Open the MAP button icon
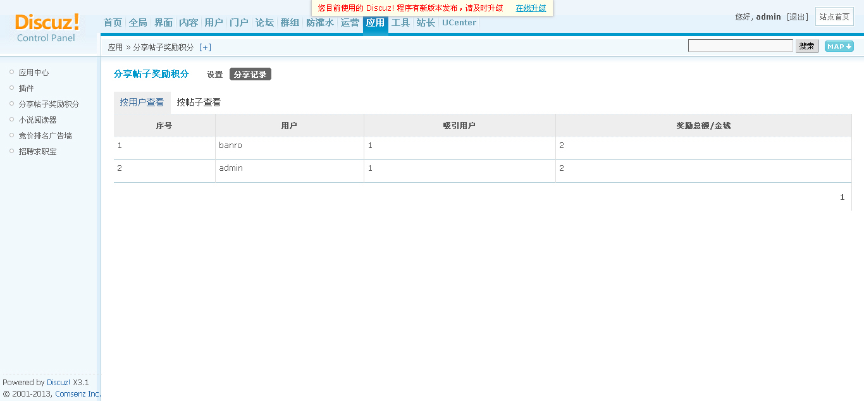 pos(839,46)
